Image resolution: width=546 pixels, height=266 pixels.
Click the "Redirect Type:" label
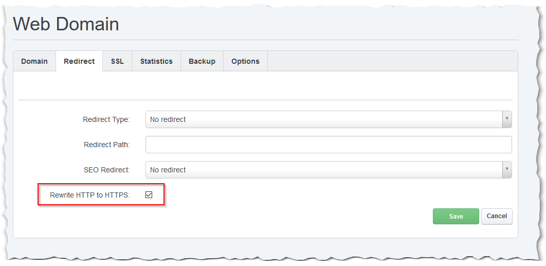[106, 119]
